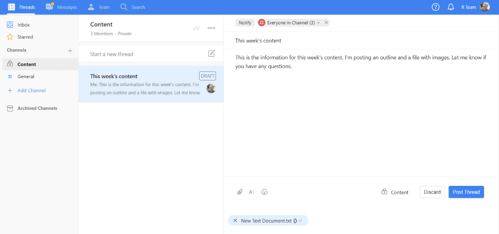Select the Content channel in sidebar
499x234 pixels.
(39, 64)
